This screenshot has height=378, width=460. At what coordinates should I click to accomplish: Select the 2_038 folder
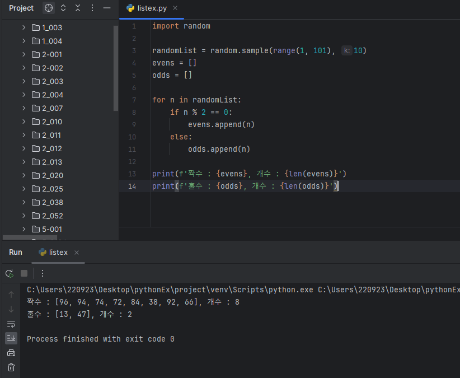click(x=53, y=202)
